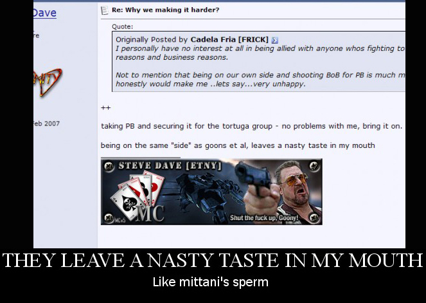Click the "Feb 2007" join date text
426x303 pixels.
[x=46, y=124]
